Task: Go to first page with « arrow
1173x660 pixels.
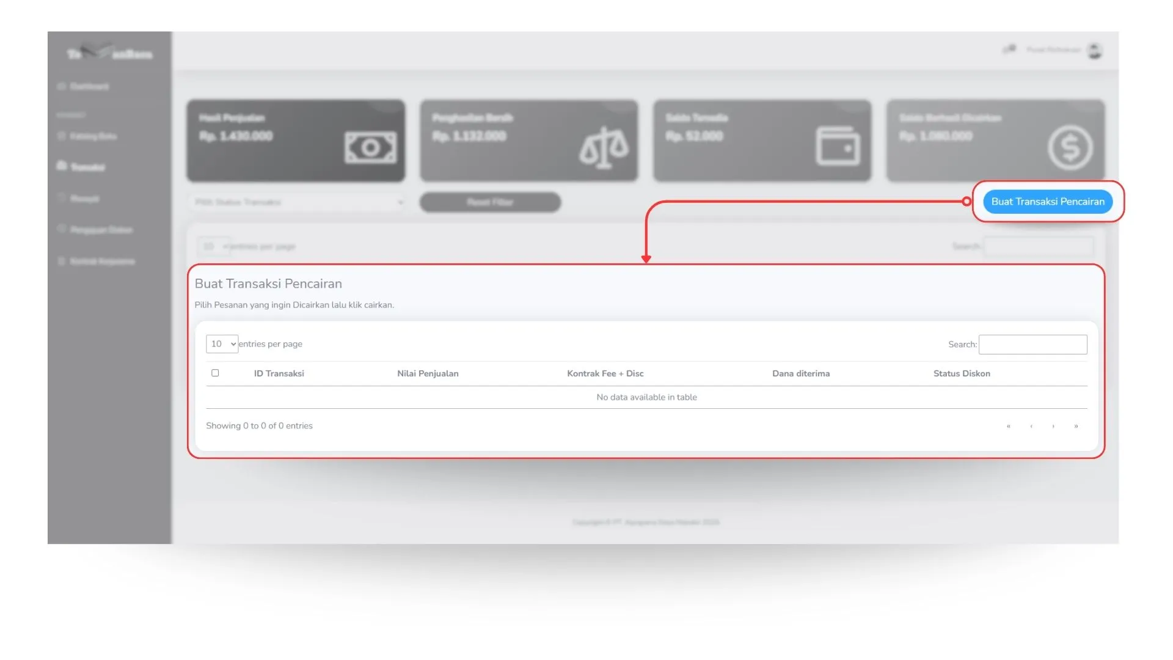Action: (1008, 426)
